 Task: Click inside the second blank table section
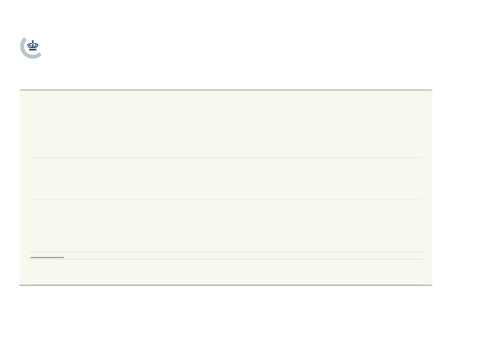226,179
